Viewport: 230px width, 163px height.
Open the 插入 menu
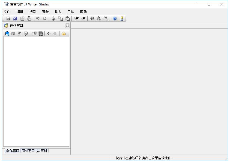58,11
